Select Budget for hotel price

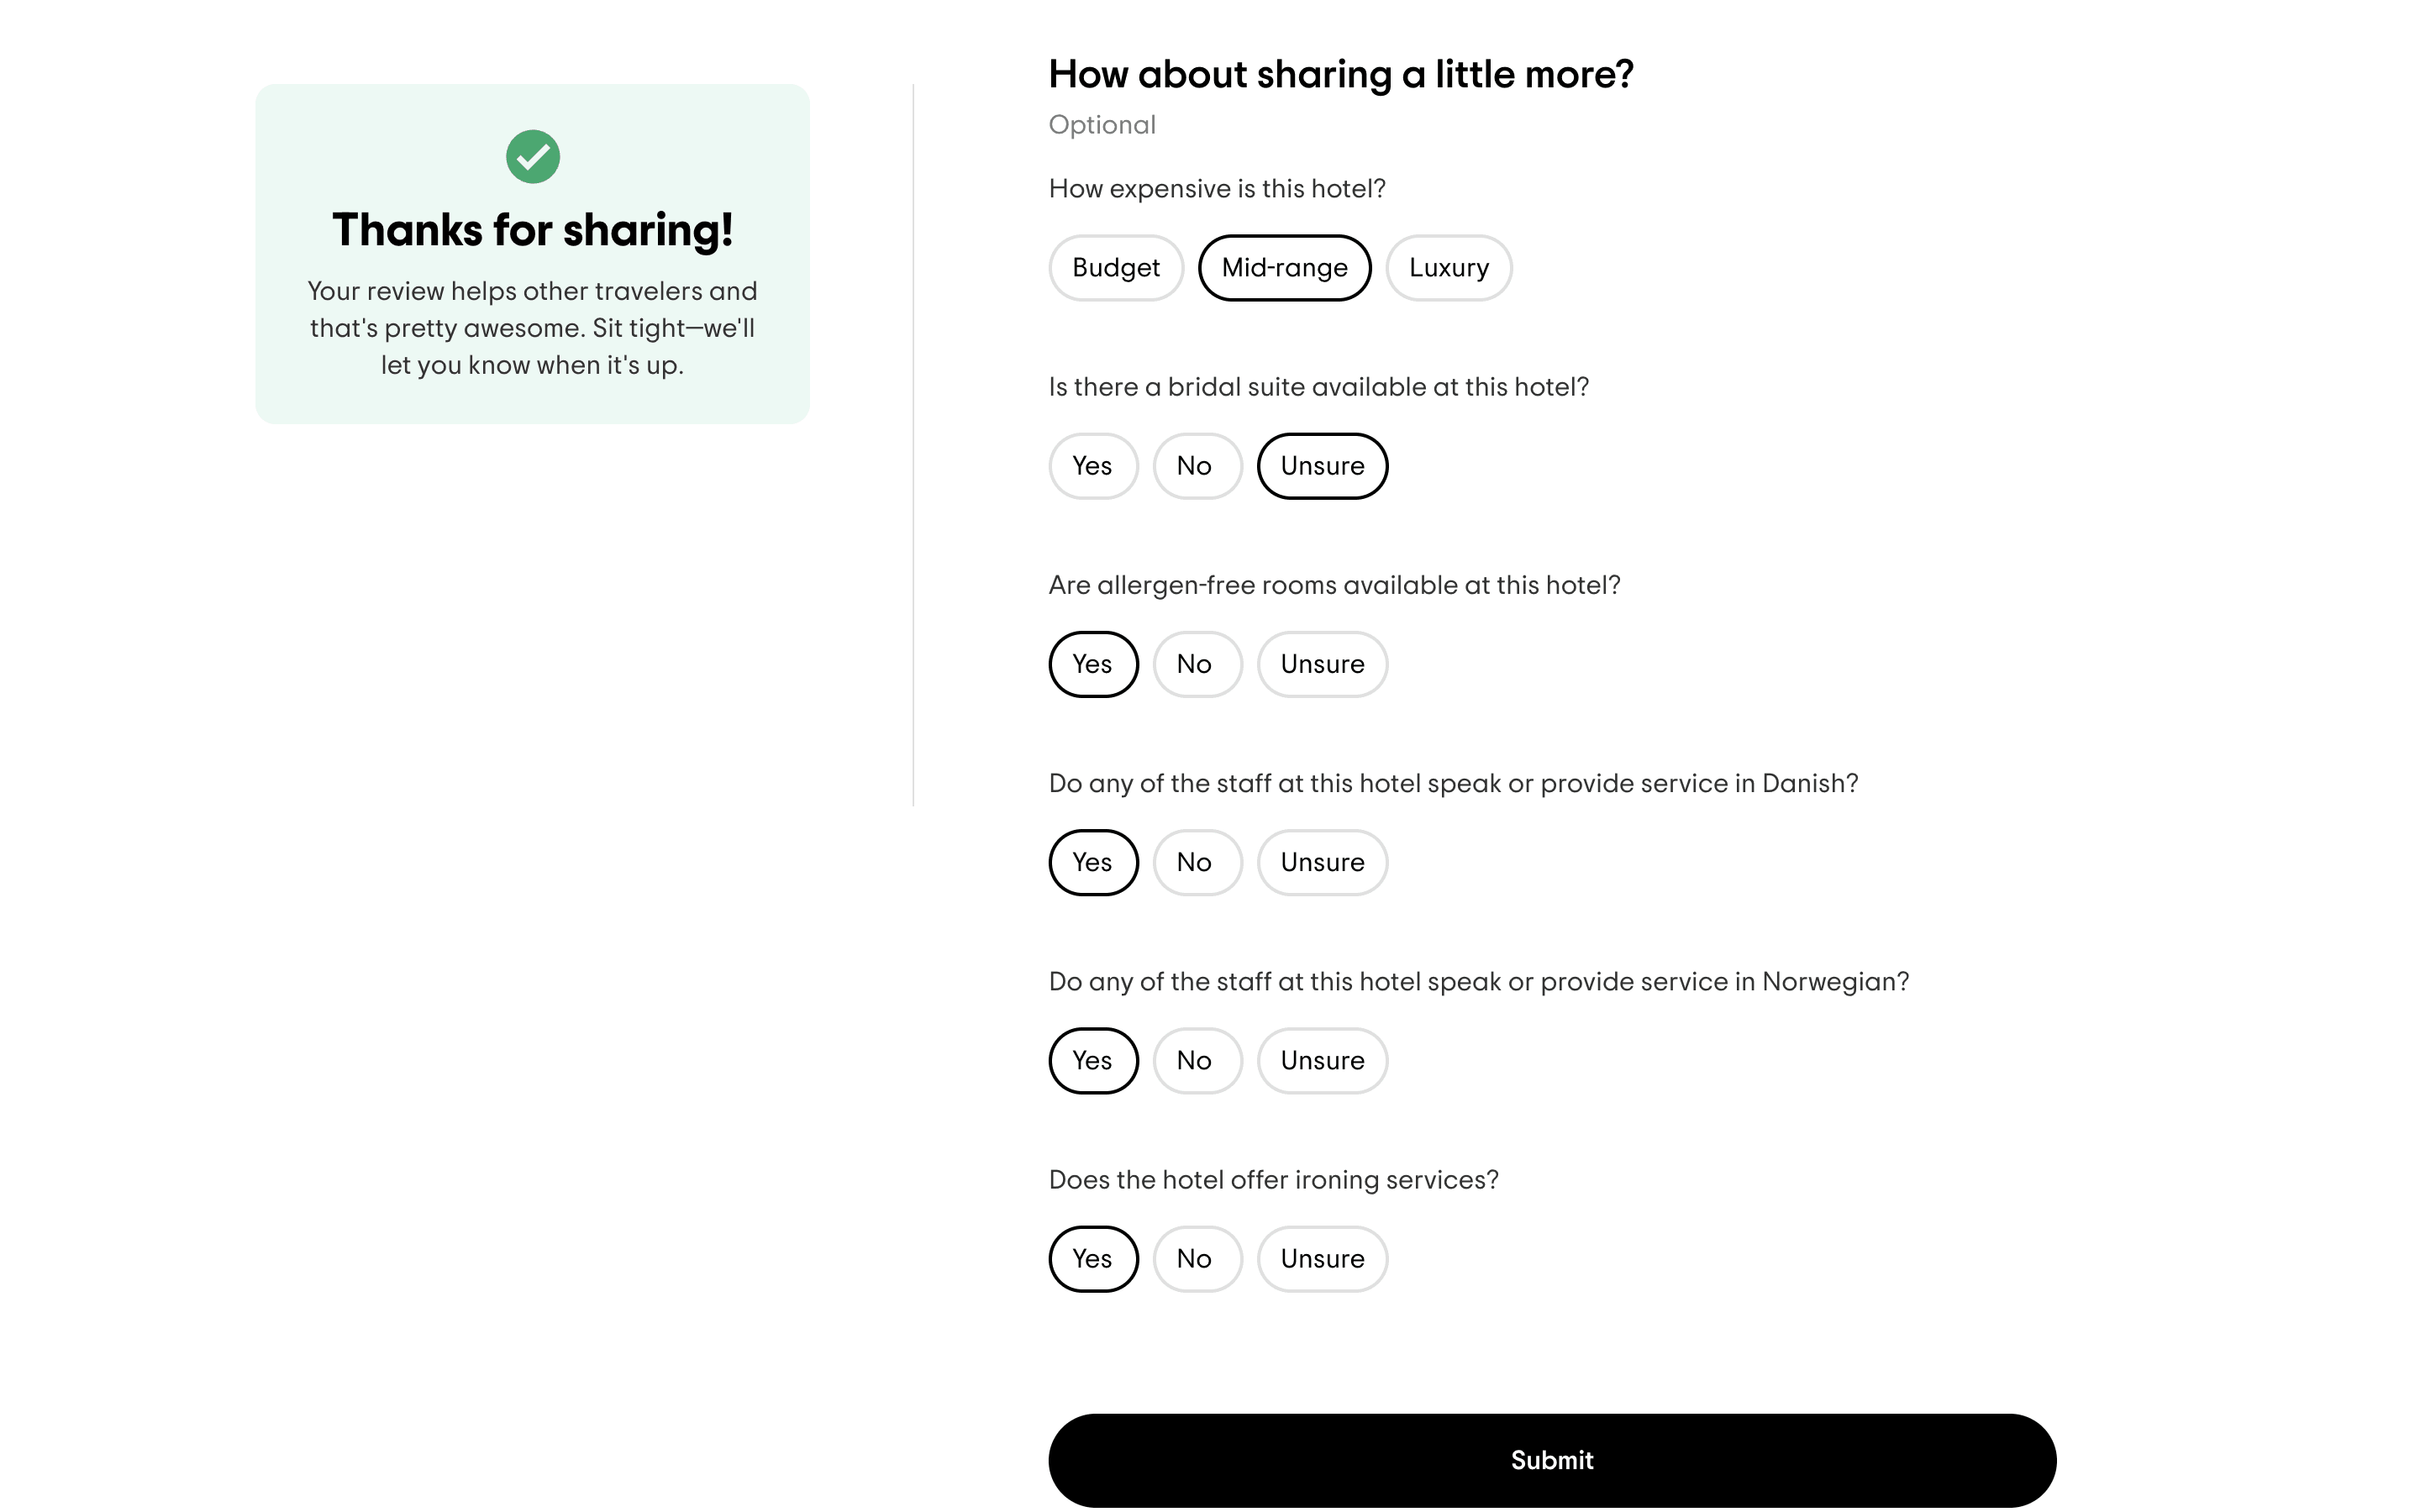coord(1115,268)
